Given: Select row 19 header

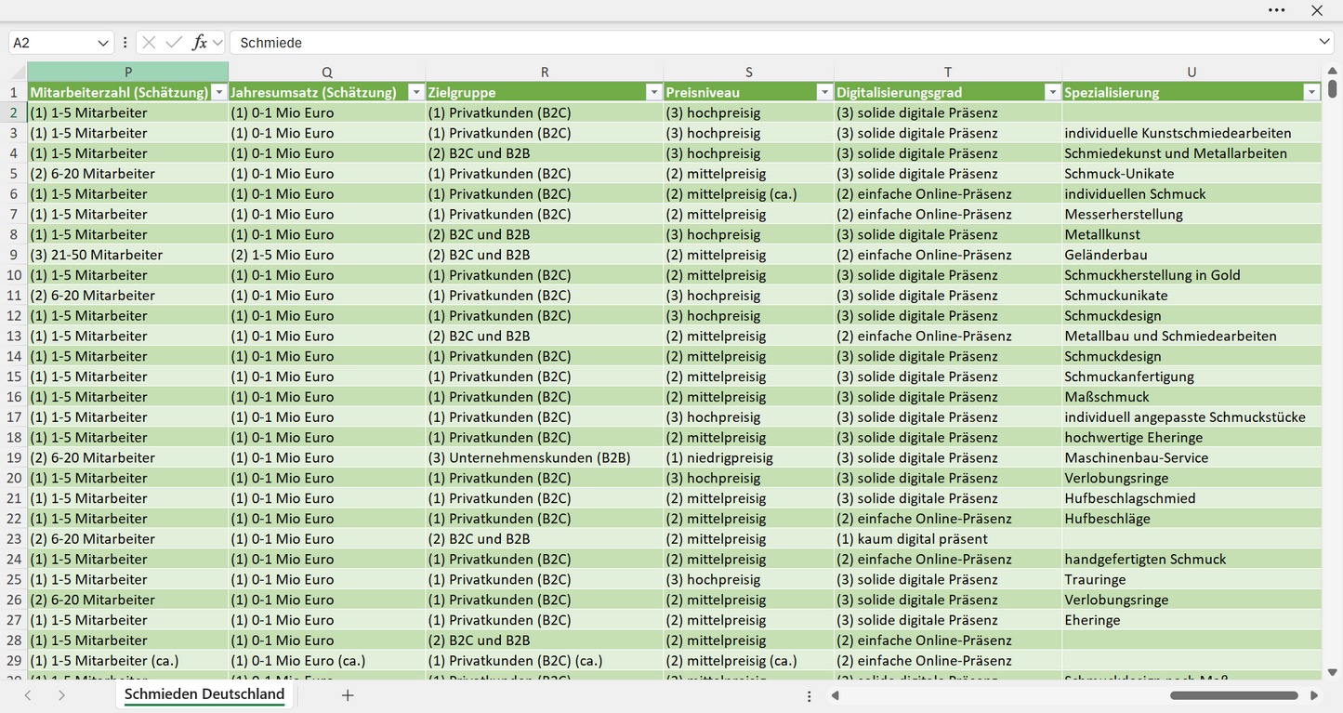Looking at the screenshot, I should [14, 457].
